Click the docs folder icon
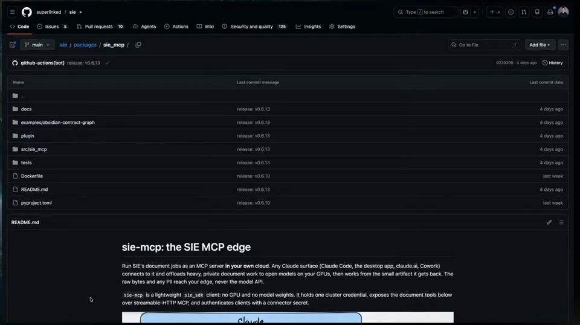 (15, 109)
